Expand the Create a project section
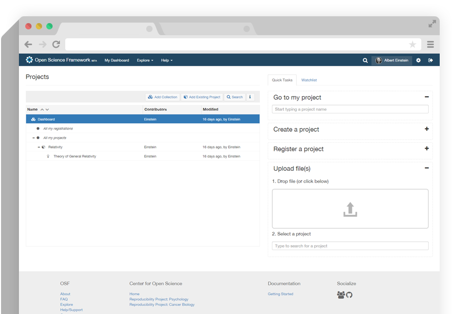 (427, 130)
